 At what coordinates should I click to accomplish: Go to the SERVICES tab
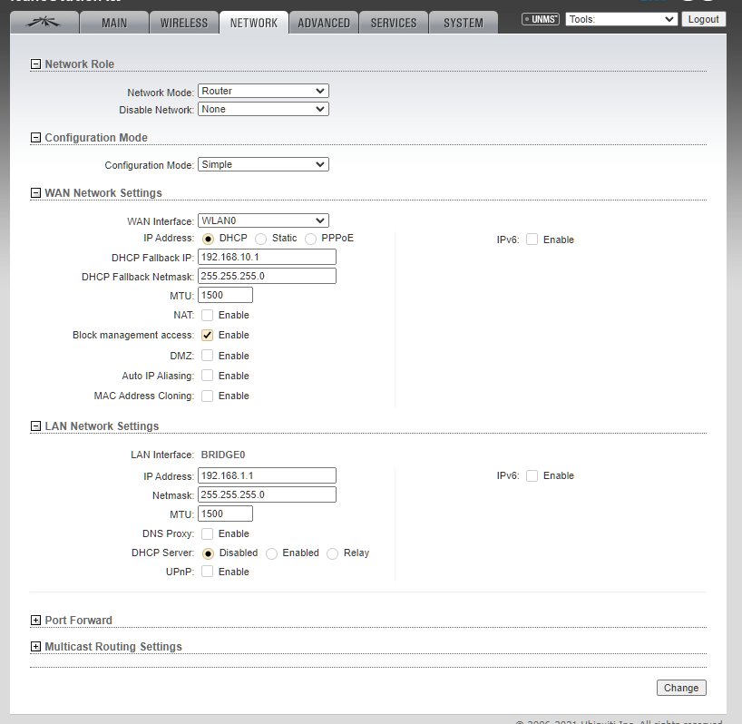pos(394,23)
